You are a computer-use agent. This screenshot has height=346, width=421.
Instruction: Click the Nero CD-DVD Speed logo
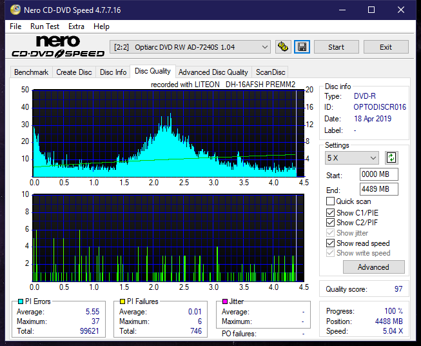(58, 46)
